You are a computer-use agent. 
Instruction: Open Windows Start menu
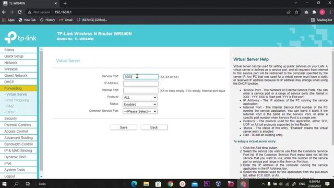(x=4, y=184)
